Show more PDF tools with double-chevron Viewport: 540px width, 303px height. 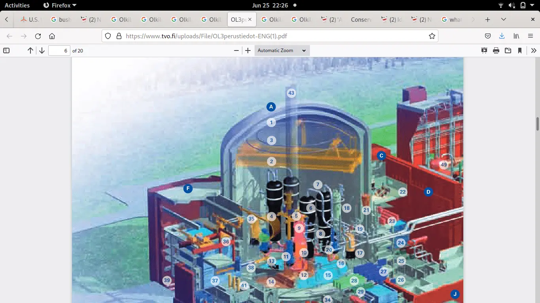coord(534,50)
